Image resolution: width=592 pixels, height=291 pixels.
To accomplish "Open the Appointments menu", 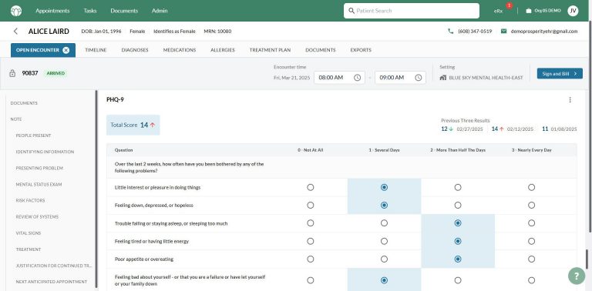I will pyautogui.click(x=52, y=11).
